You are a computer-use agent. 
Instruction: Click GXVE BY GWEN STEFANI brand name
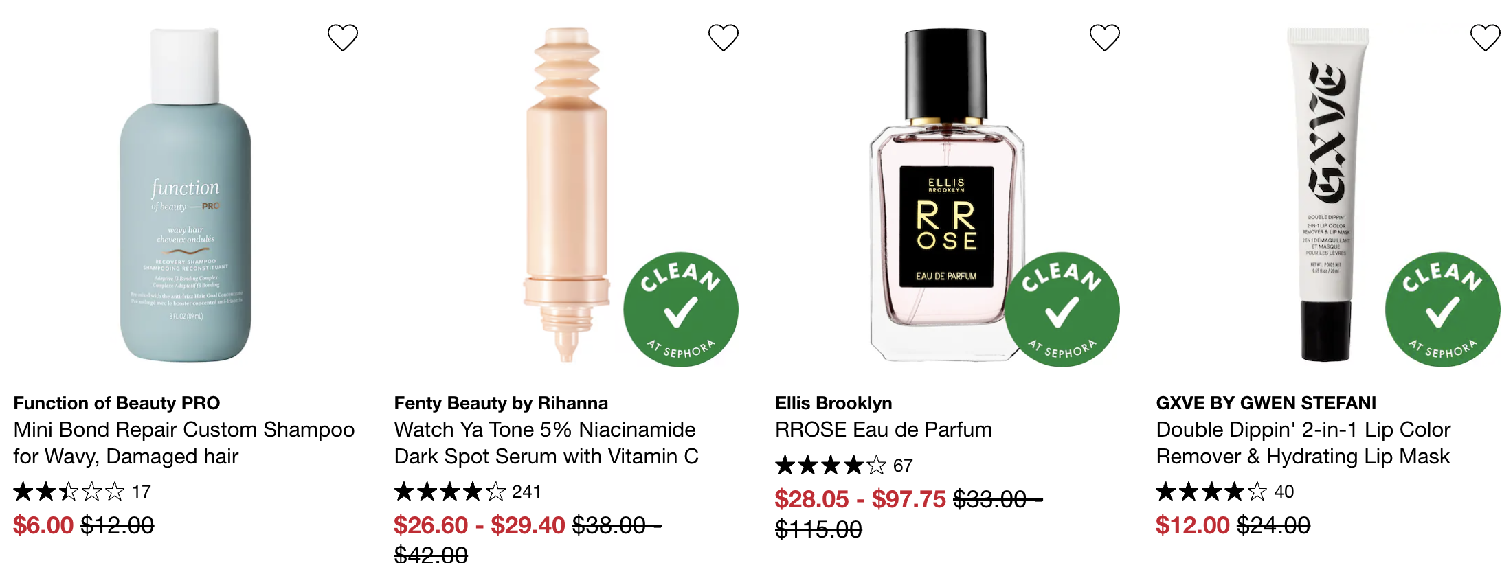(1266, 403)
